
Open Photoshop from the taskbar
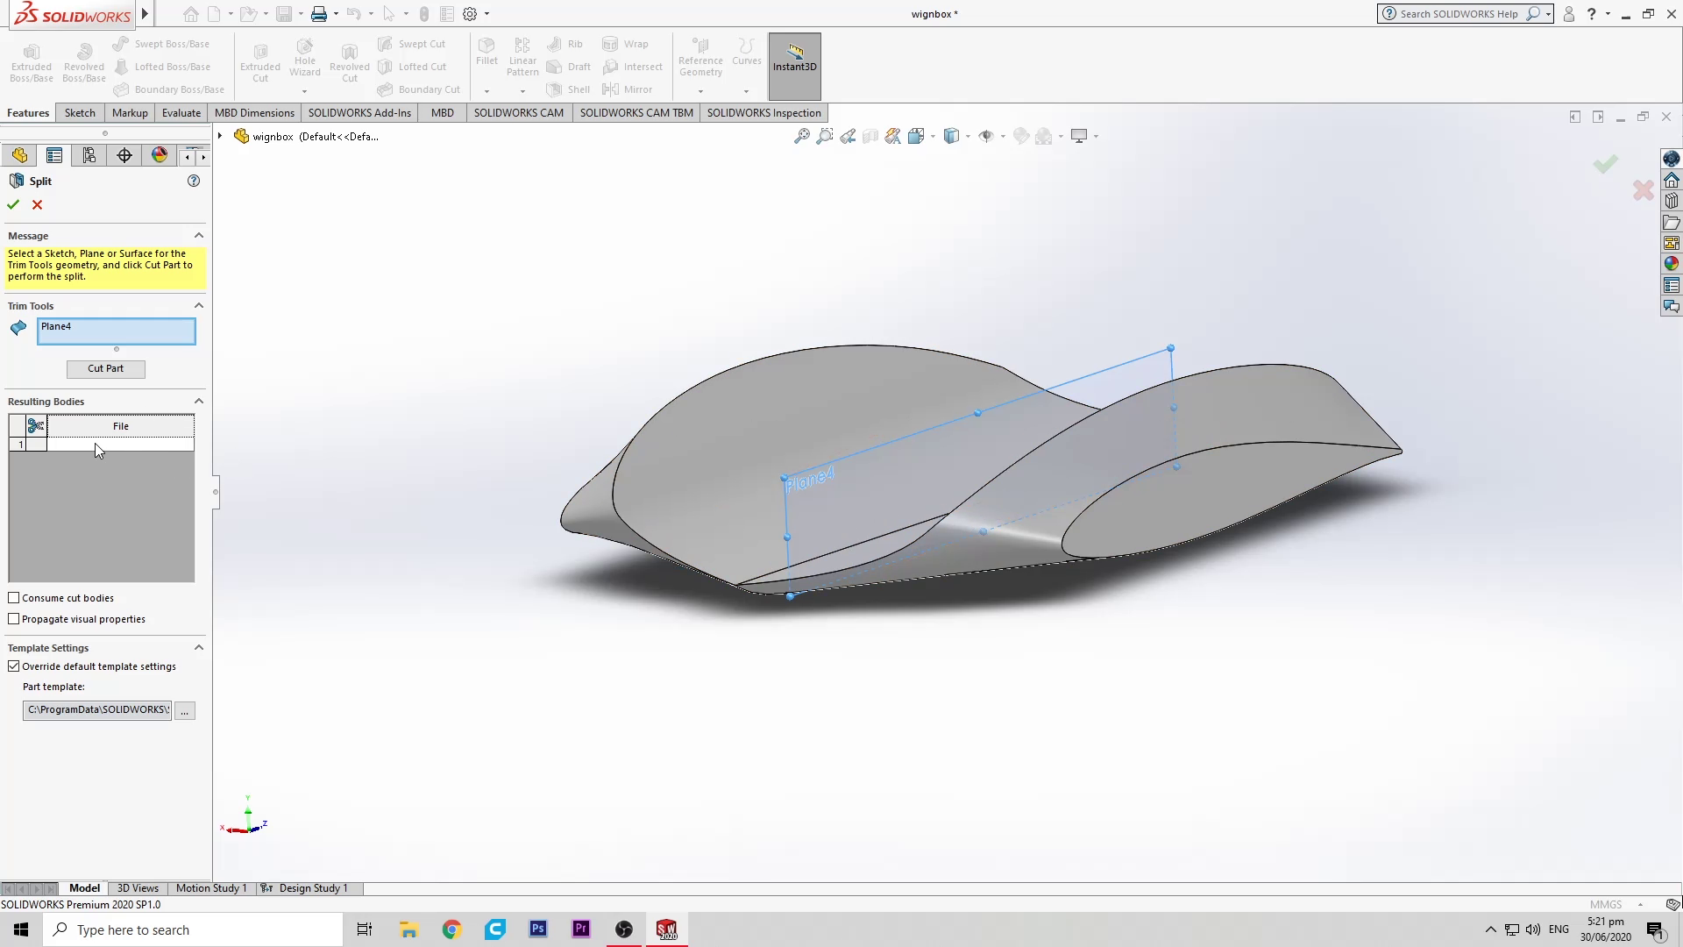[538, 929]
